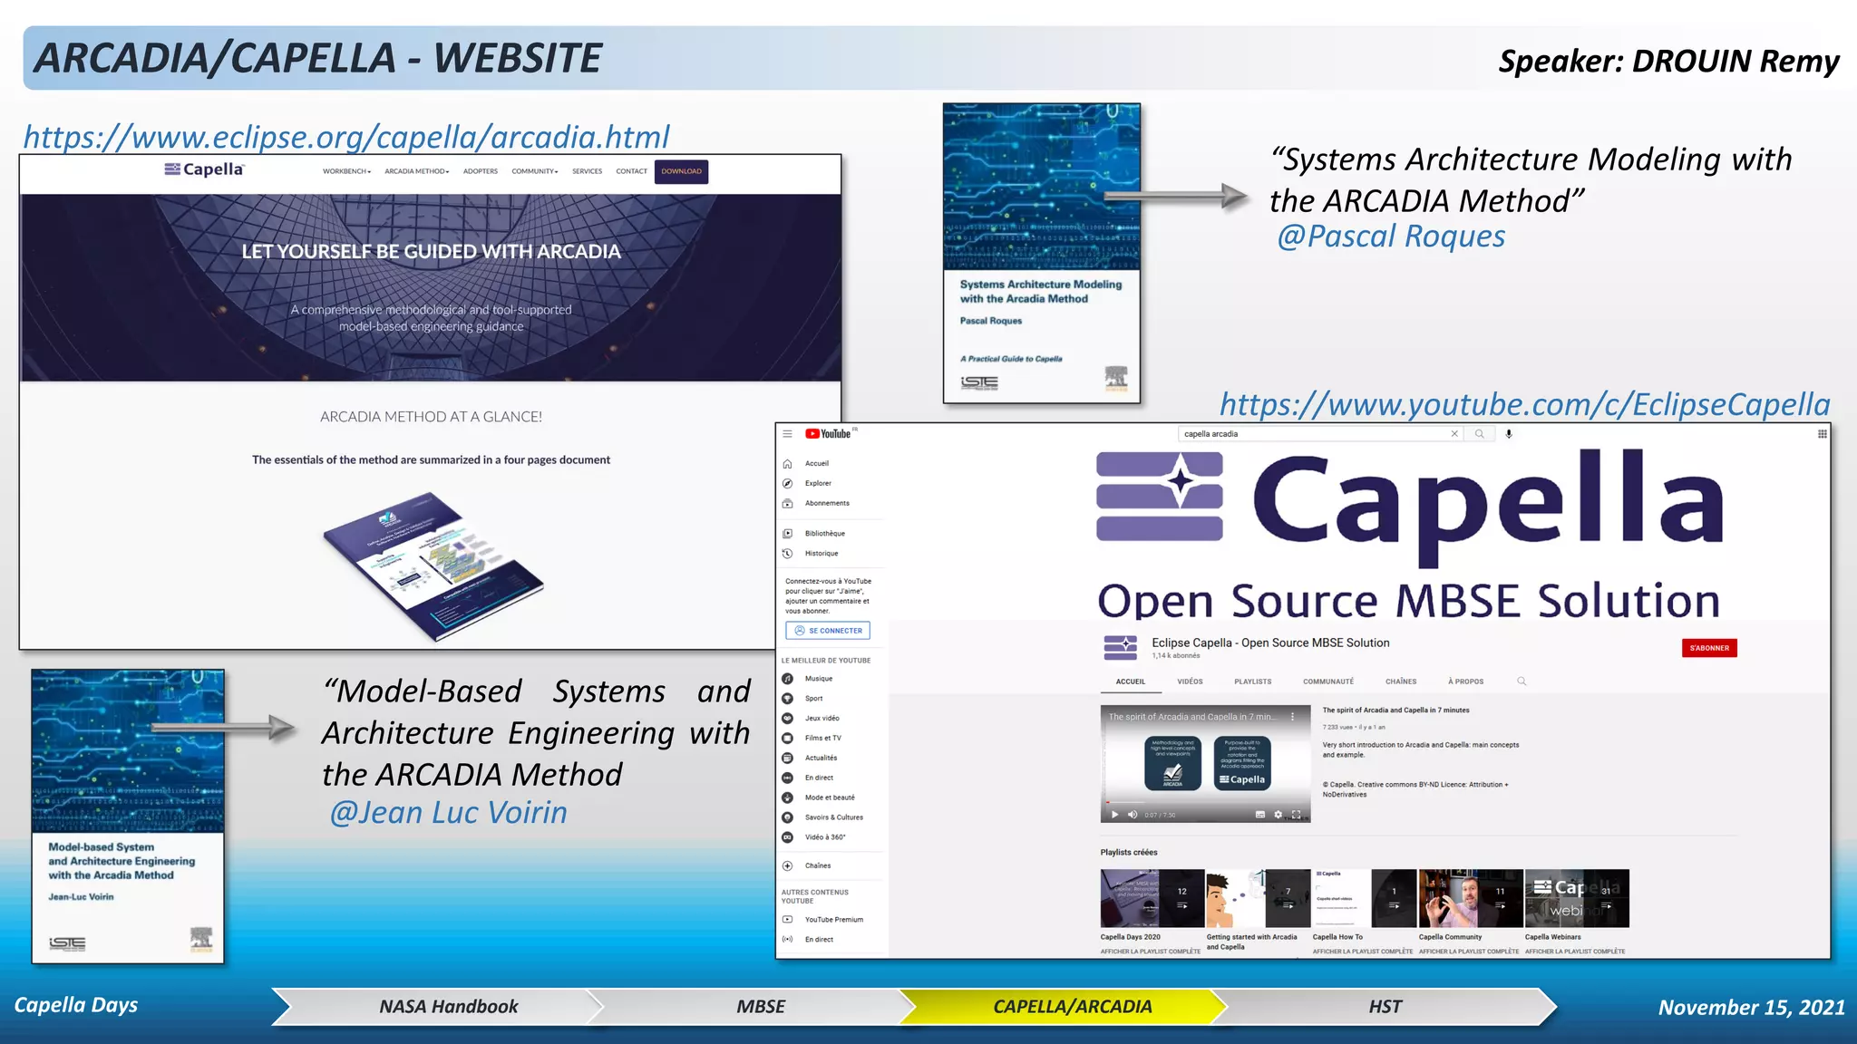1857x1044 pixels.
Task: Expand COMMUNITY menu on Capella site
Action: tap(534, 171)
